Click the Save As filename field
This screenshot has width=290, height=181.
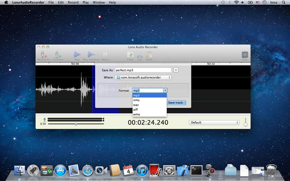pyautogui.click(x=143, y=70)
